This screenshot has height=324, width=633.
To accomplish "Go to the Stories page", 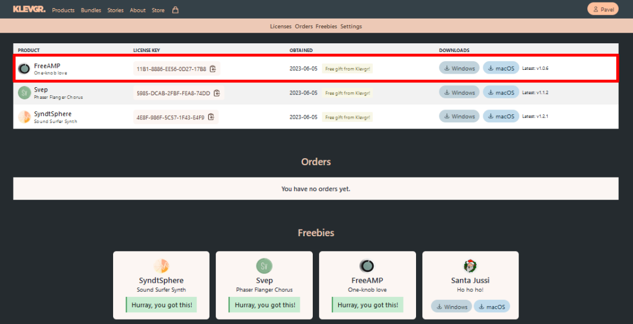I will pyautogui.click(x=115, y=11).
